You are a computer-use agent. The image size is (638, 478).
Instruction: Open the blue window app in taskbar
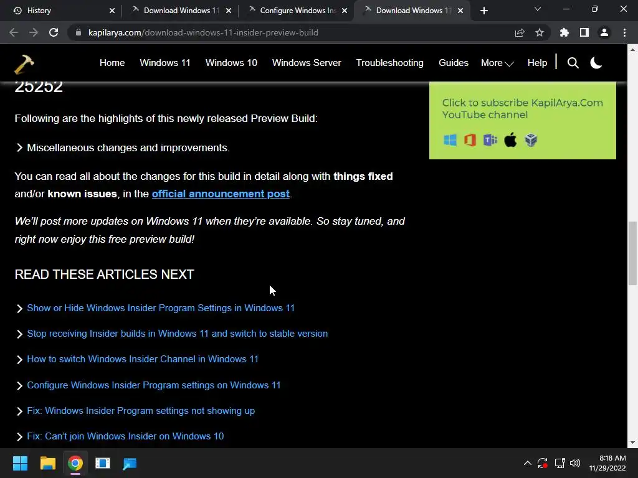point(103,463)
